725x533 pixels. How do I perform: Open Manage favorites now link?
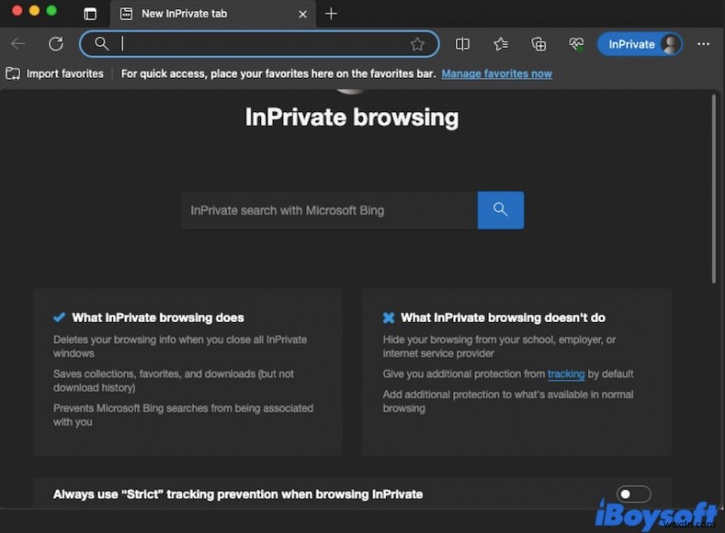click(x=497, y=74)
